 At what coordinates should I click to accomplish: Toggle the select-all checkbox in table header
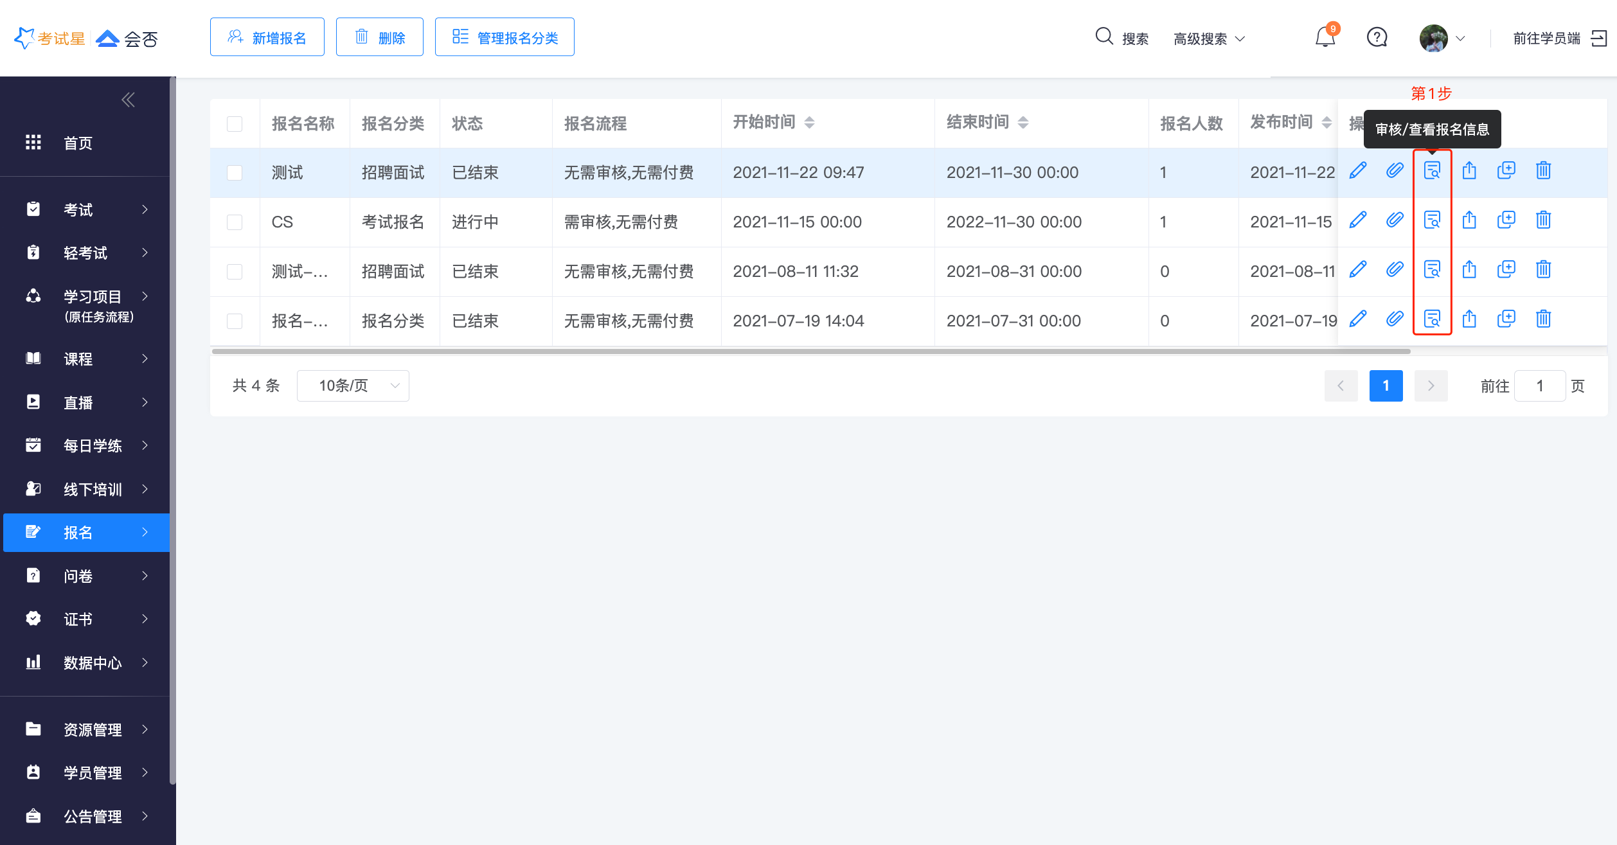coord(235,123)
